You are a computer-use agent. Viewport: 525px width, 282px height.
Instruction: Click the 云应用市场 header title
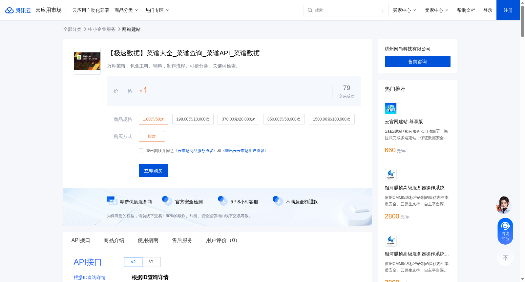[x=49, y=10]
